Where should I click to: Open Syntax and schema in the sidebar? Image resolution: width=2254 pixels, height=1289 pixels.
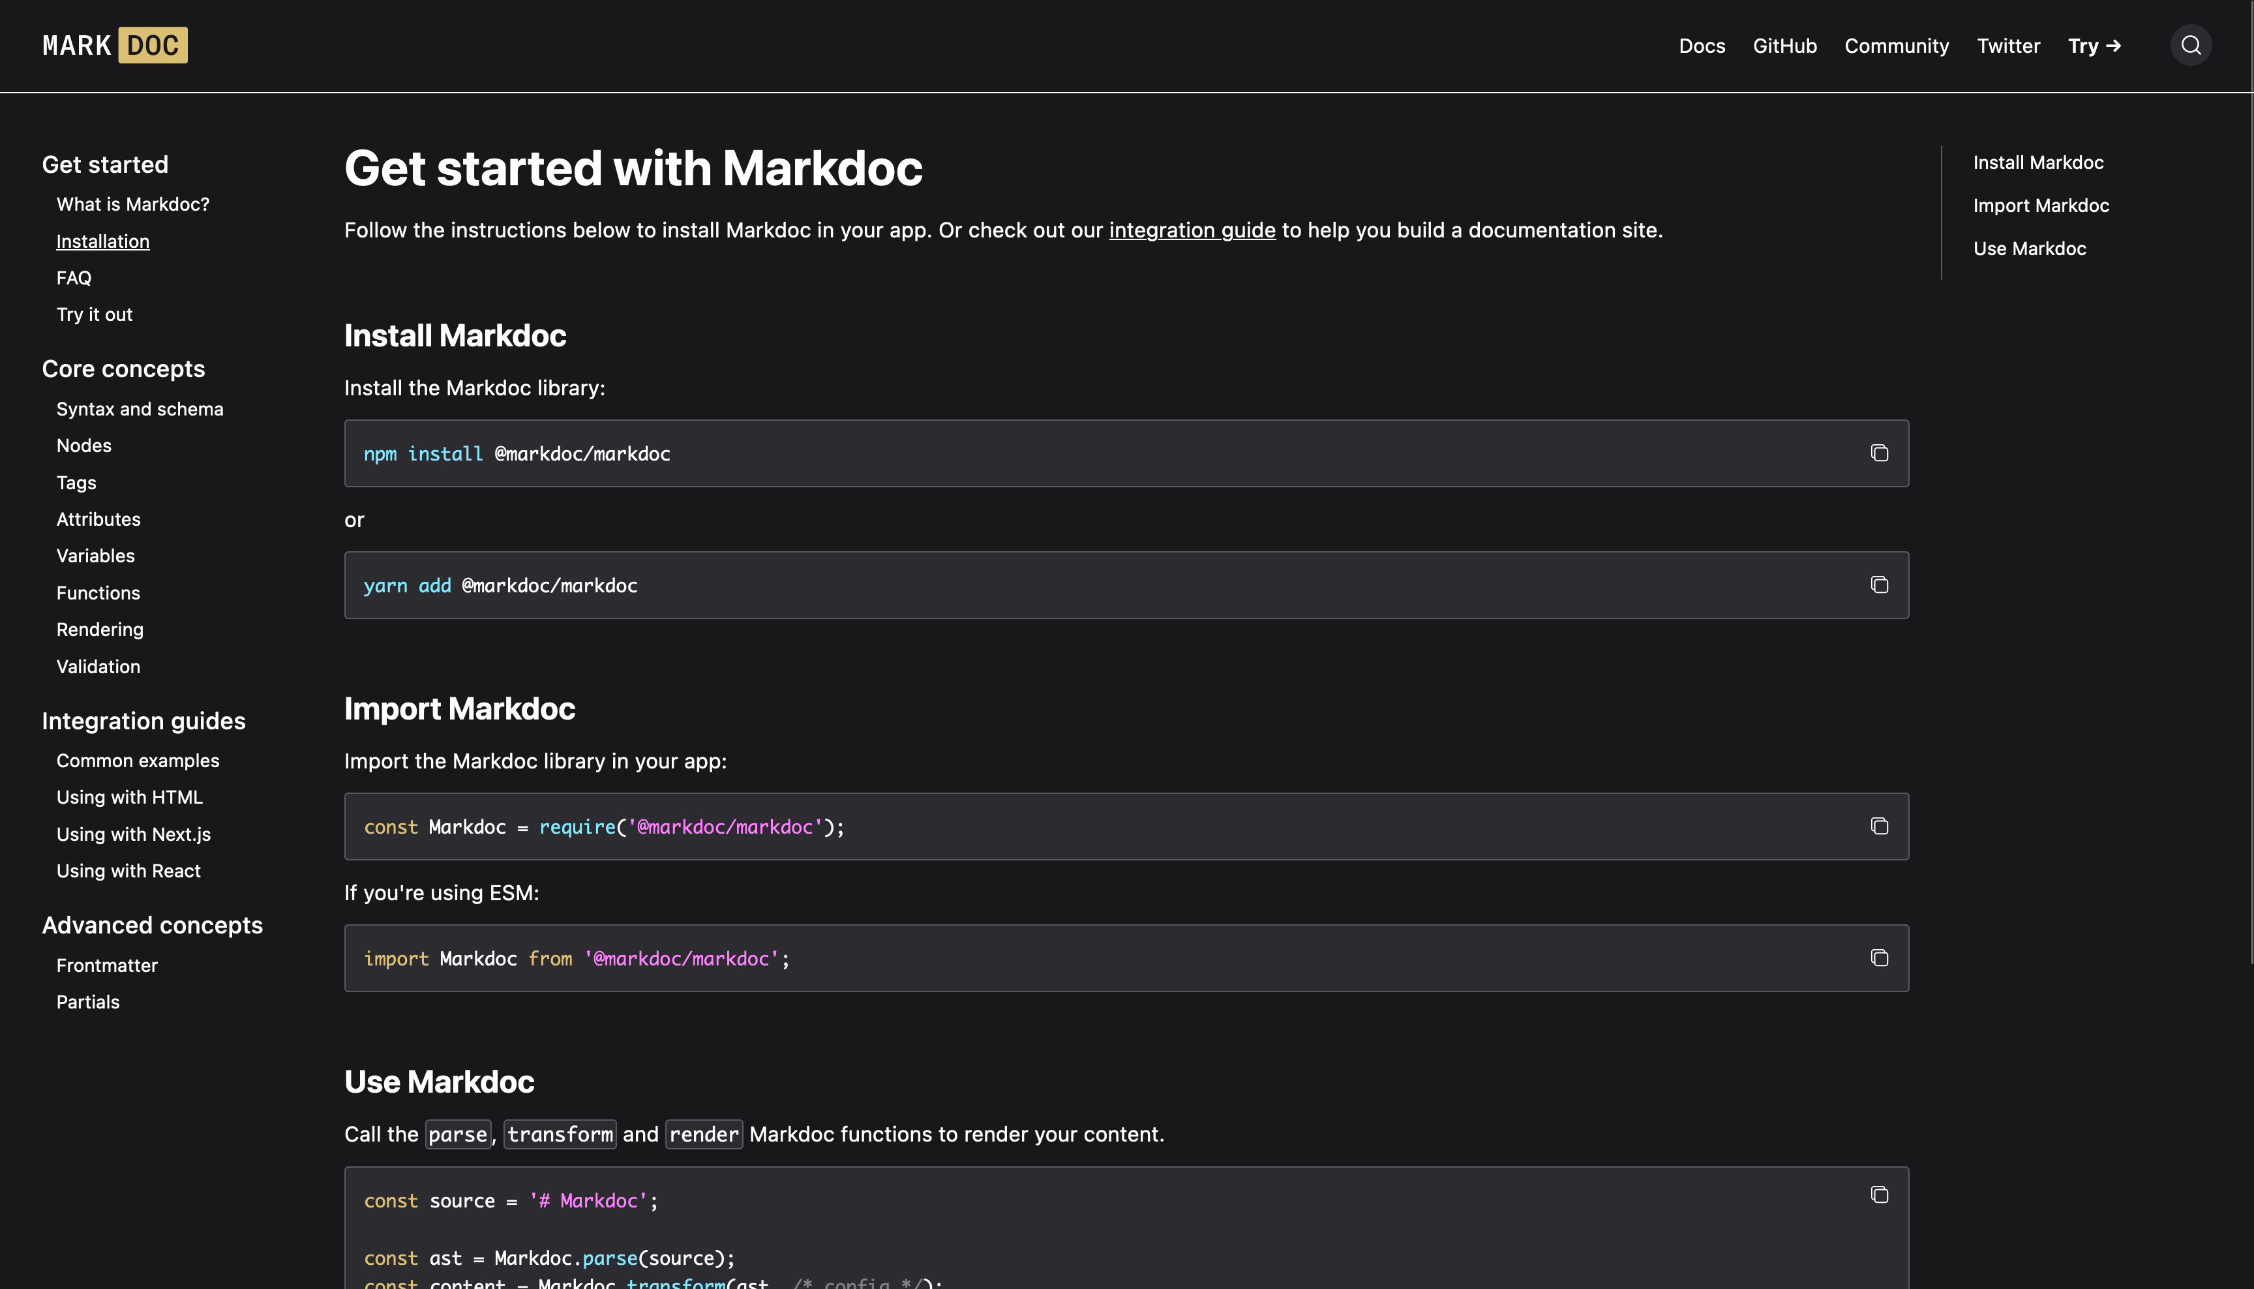point(140,409)
